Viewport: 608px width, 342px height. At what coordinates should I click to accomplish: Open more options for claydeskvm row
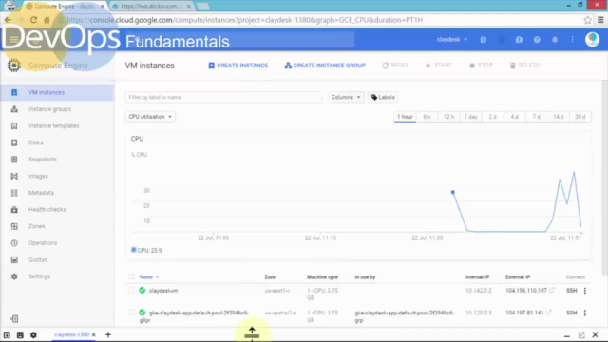click(585, 291)
